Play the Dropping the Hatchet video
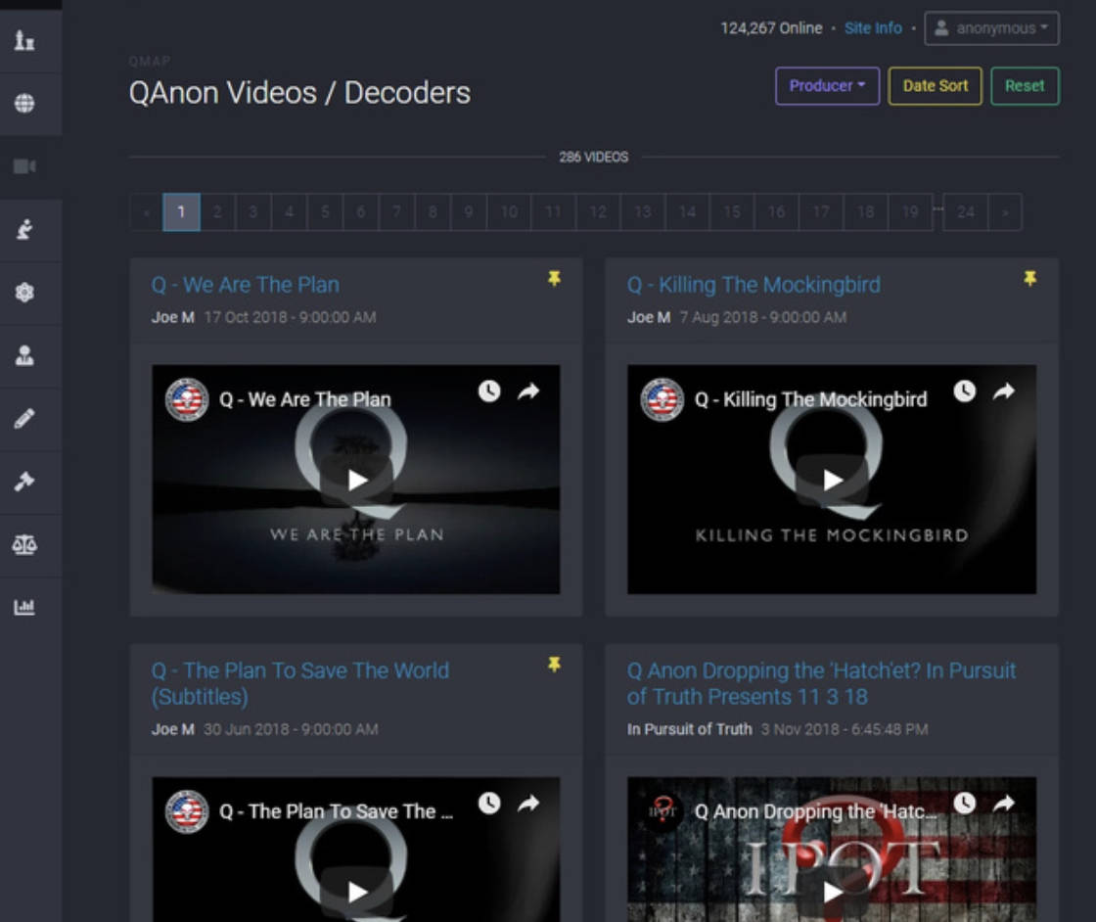The image size is (1096, 922). coord(832,892)
